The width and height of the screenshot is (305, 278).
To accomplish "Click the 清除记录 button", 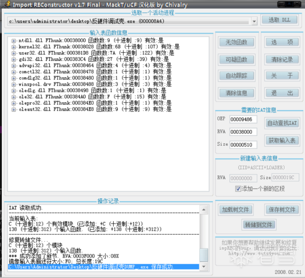I will pyautogui.click(x=282, y=59).
